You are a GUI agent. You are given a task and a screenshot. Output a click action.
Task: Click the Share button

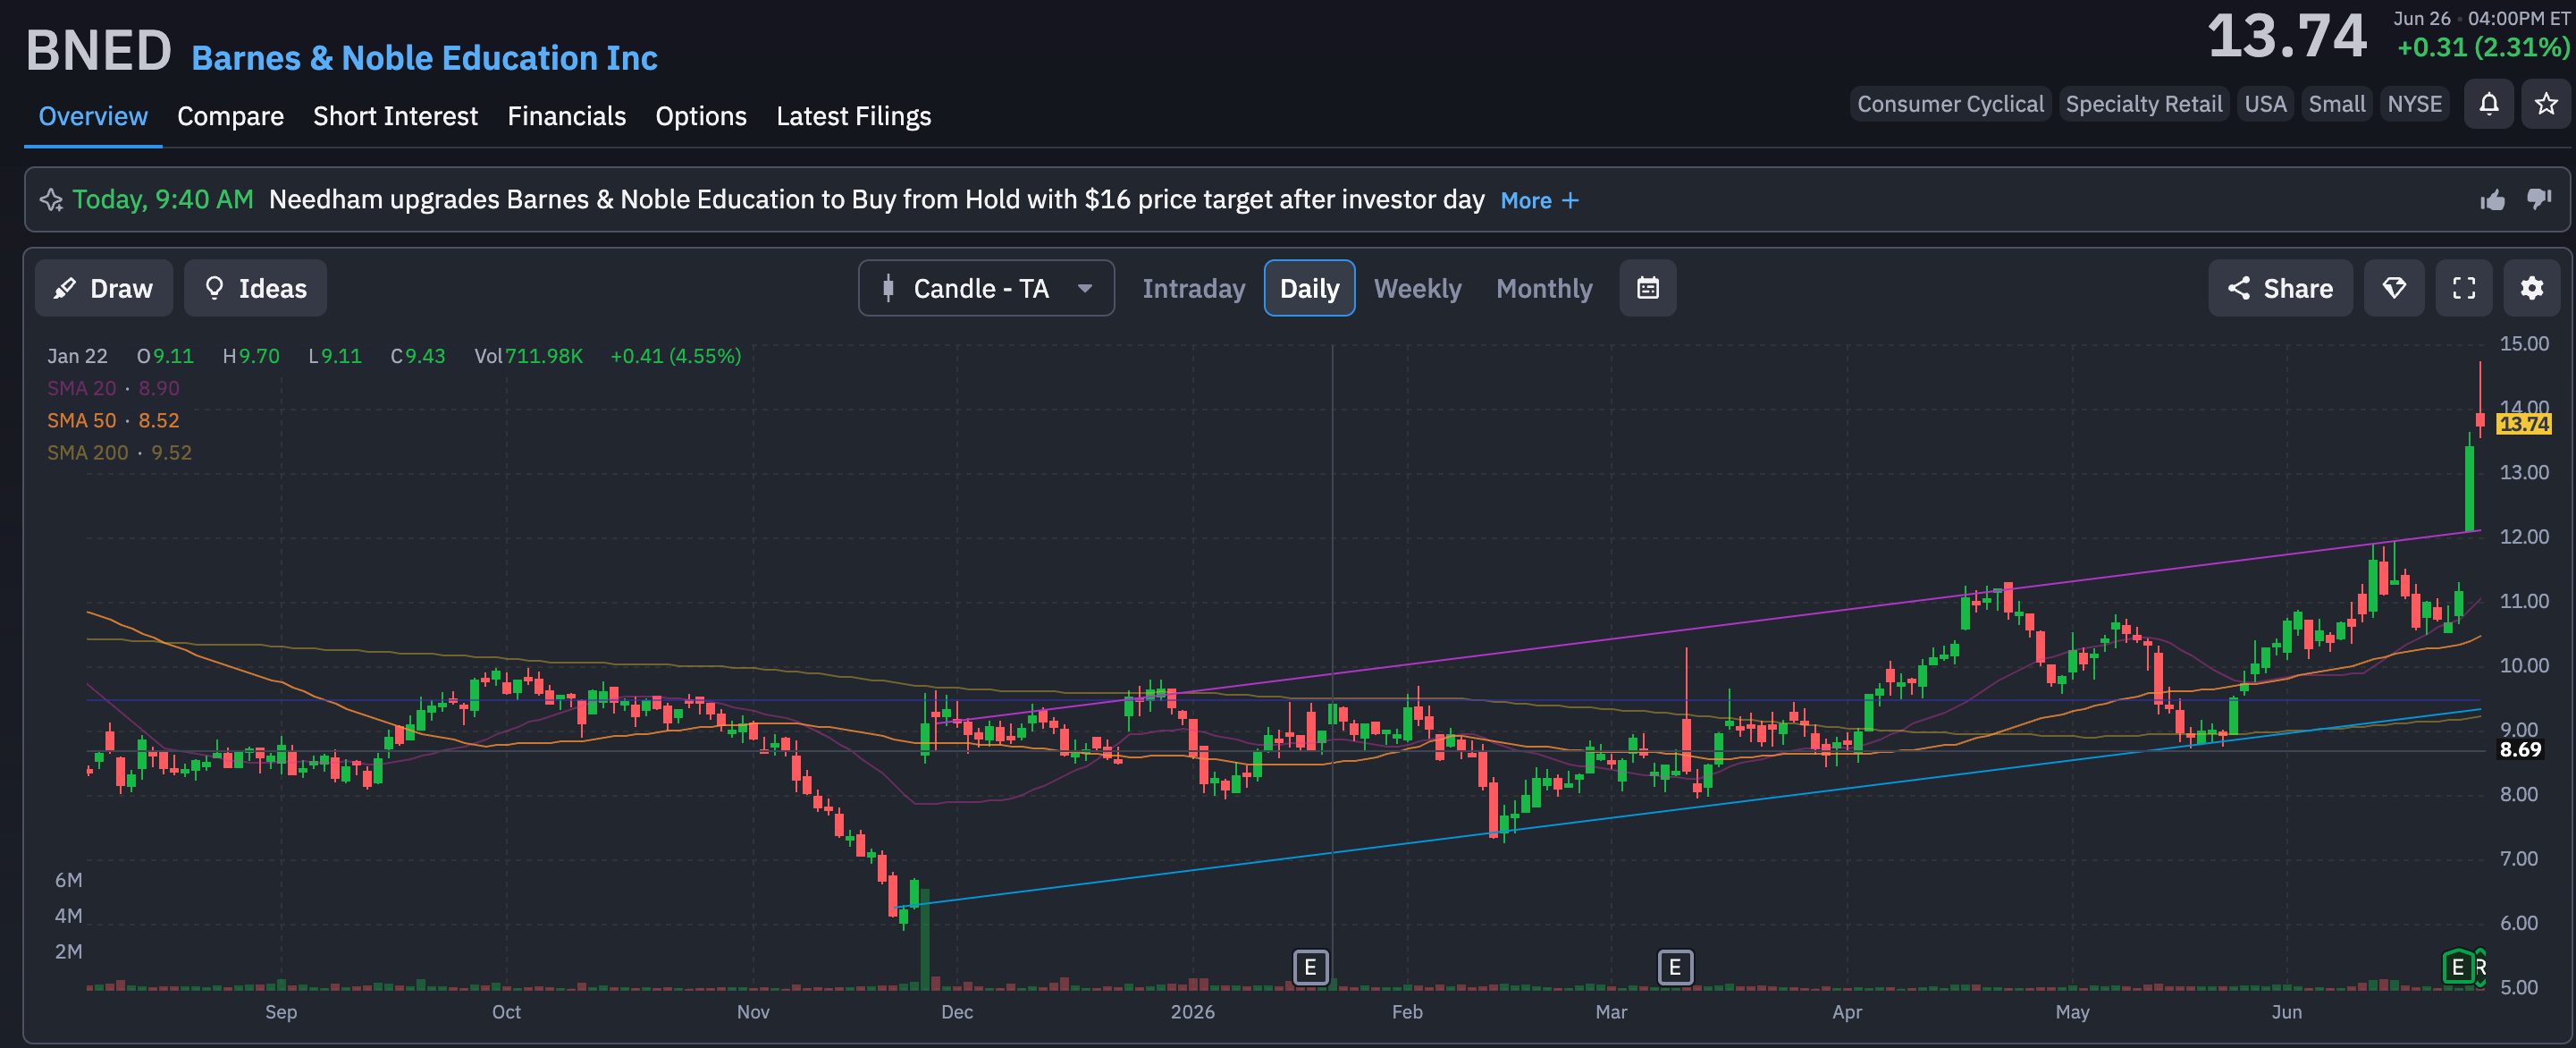coord(2280,288)
